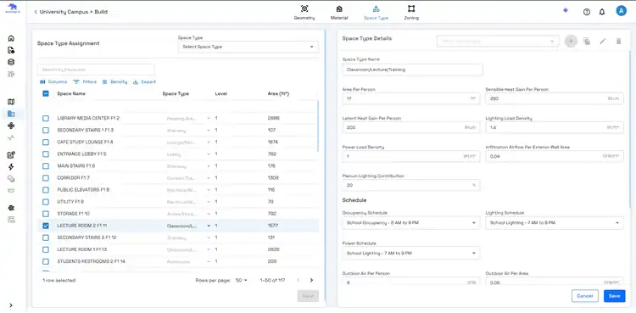Viewport: 636px width, 313px height.
Task: Sort by the Space Name column header
Action: pos(71,94)
